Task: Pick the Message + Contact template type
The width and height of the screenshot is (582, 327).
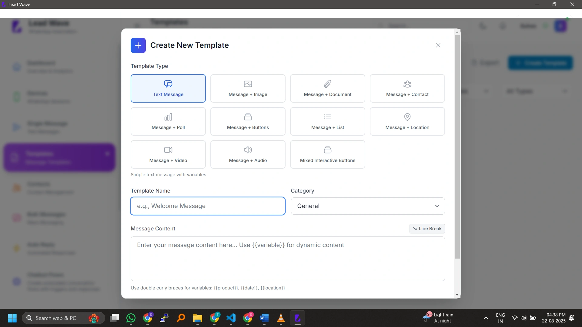Action: [x=407, y=88]
